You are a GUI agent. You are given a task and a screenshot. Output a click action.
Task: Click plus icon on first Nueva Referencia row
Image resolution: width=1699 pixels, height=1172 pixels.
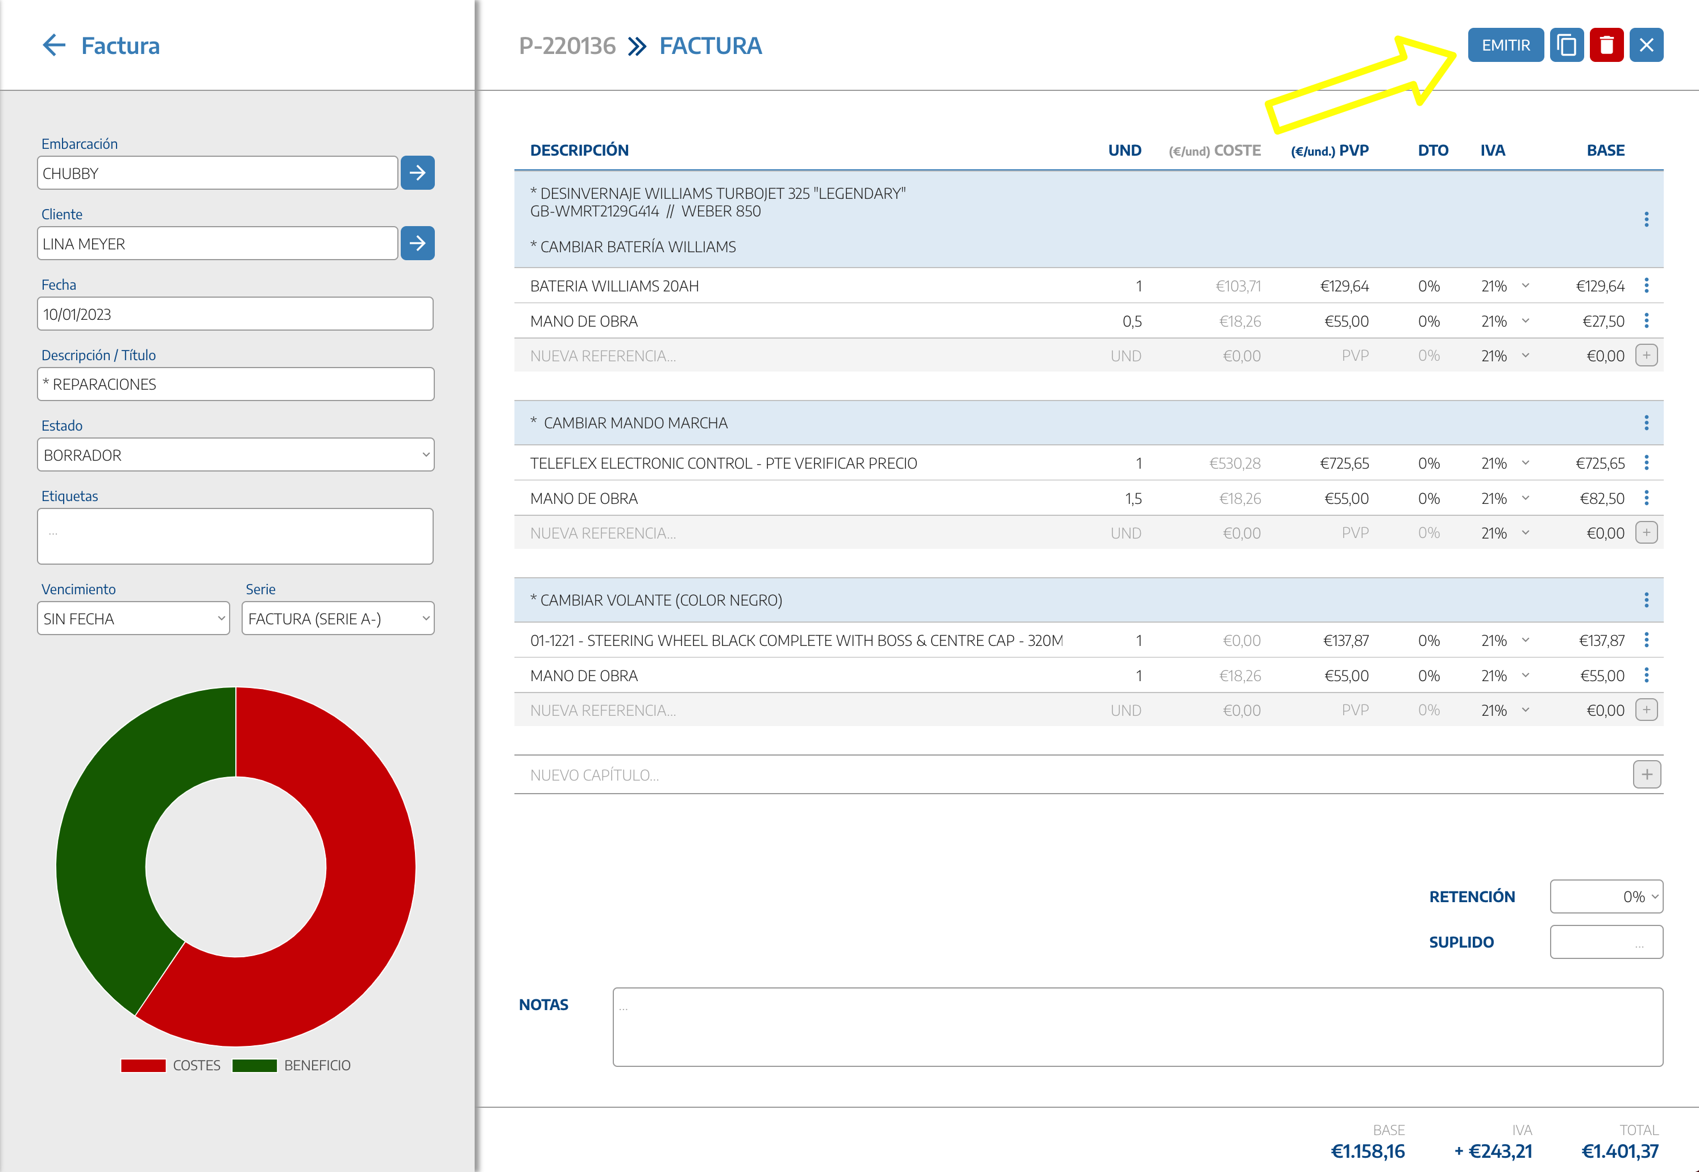[1646, 356]
